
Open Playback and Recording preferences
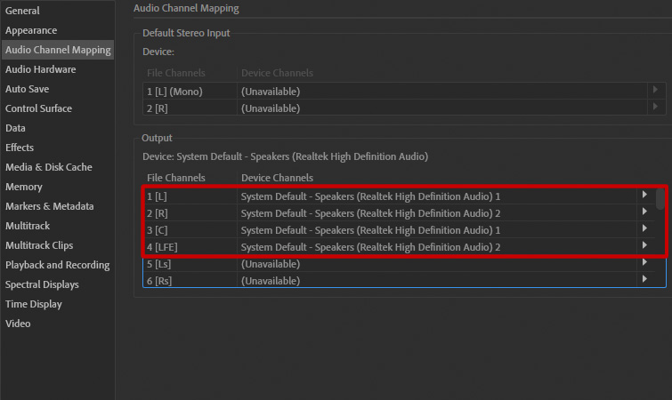(x=57, y=265)
